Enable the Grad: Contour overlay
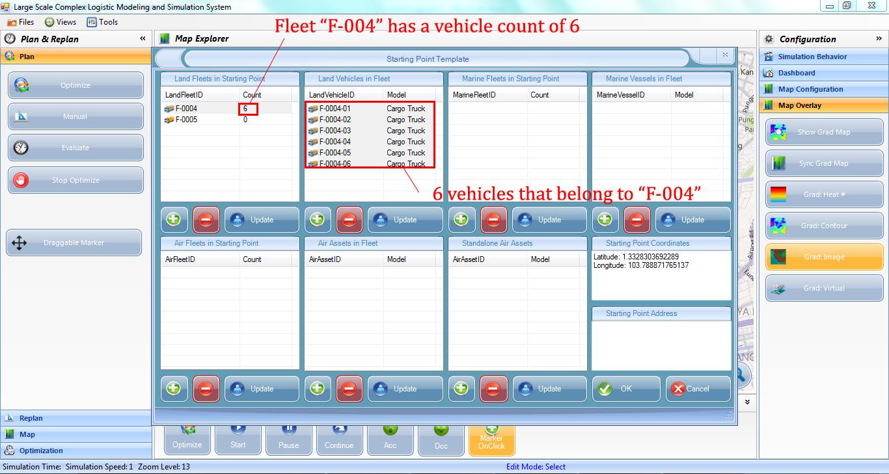This screenshot has width=889, height=474. tap(824, 226)
